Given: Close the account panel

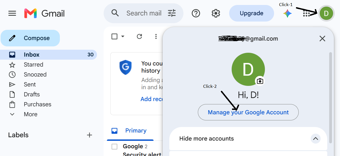Looking at the screenshot, I should [x=322, y=39].
